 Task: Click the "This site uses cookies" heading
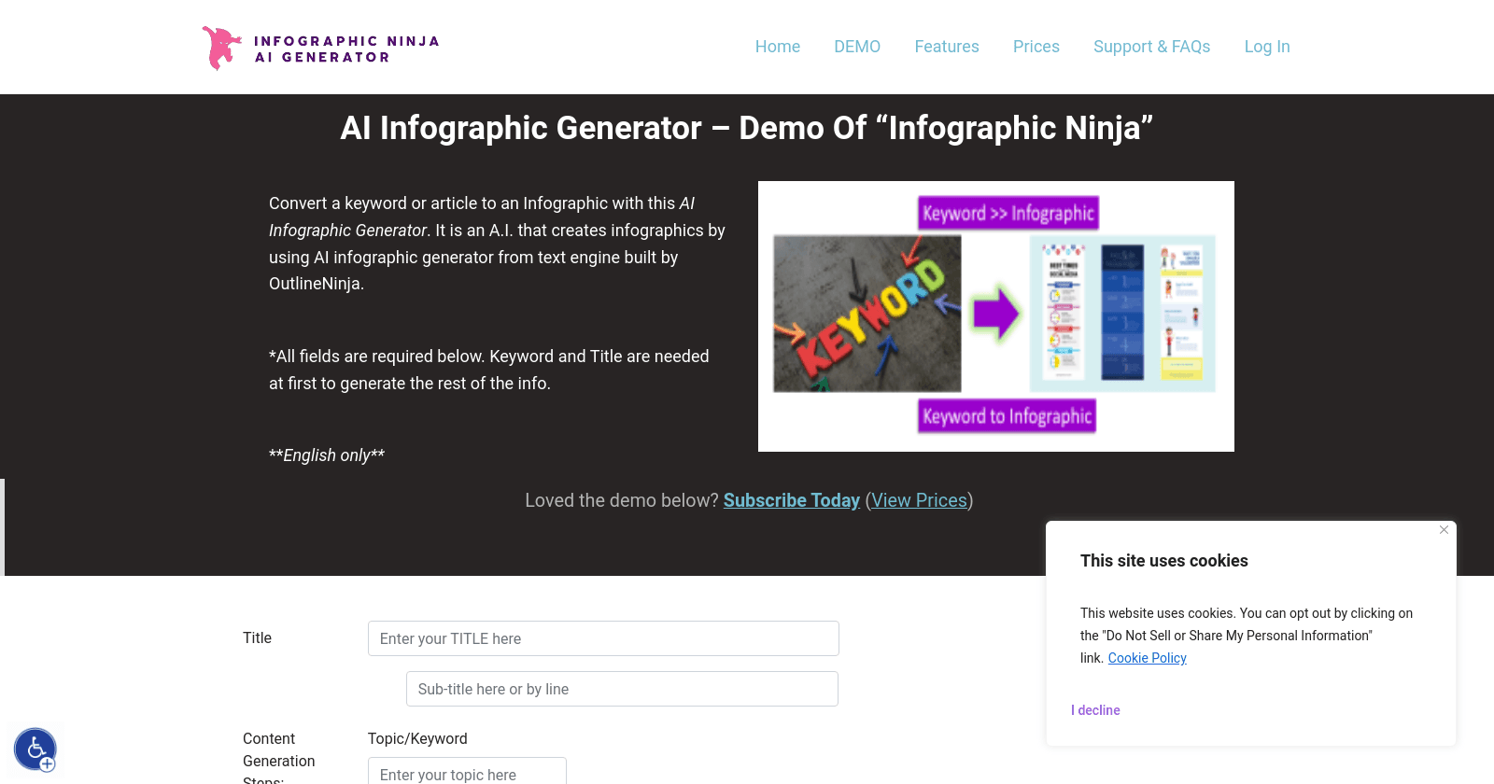pyautogui.click(x=1163, y=561)
